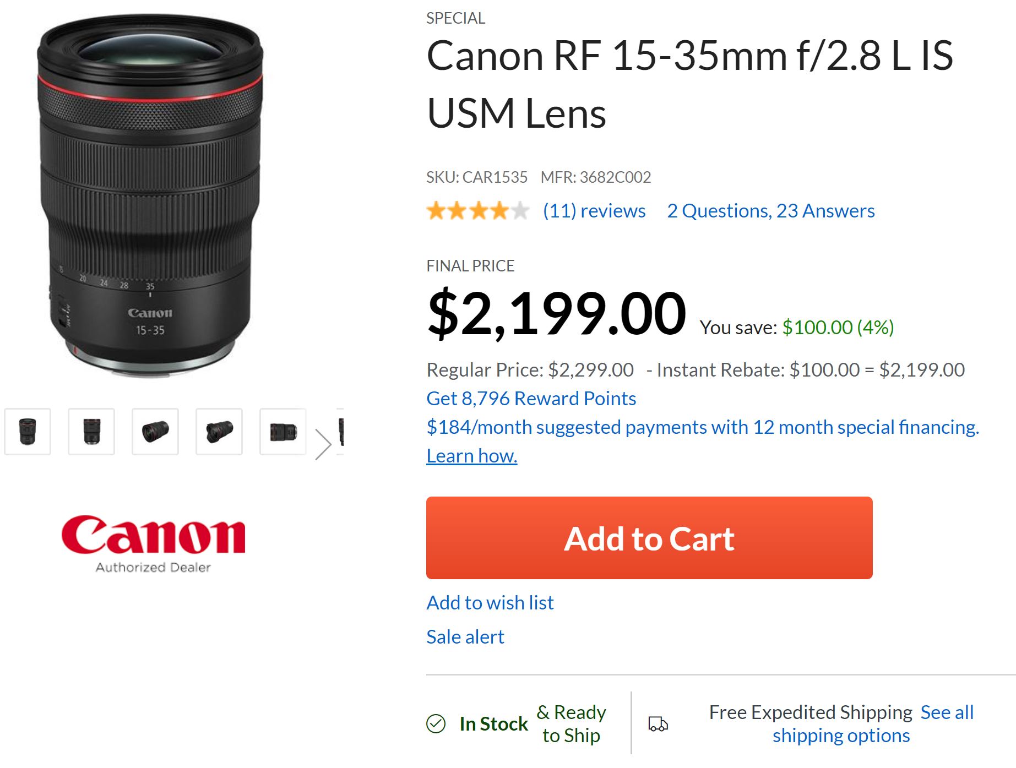Click the green In Stock checkmark icon
Screen dimensions: 1016x768
pyautogui.click(x=436, y=724)
